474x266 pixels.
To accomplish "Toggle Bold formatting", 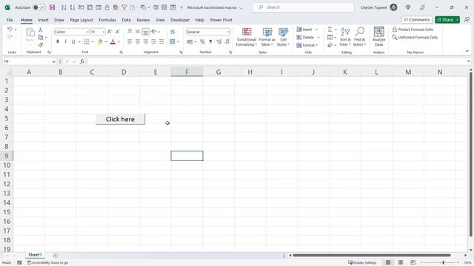I will coord(58,41).
